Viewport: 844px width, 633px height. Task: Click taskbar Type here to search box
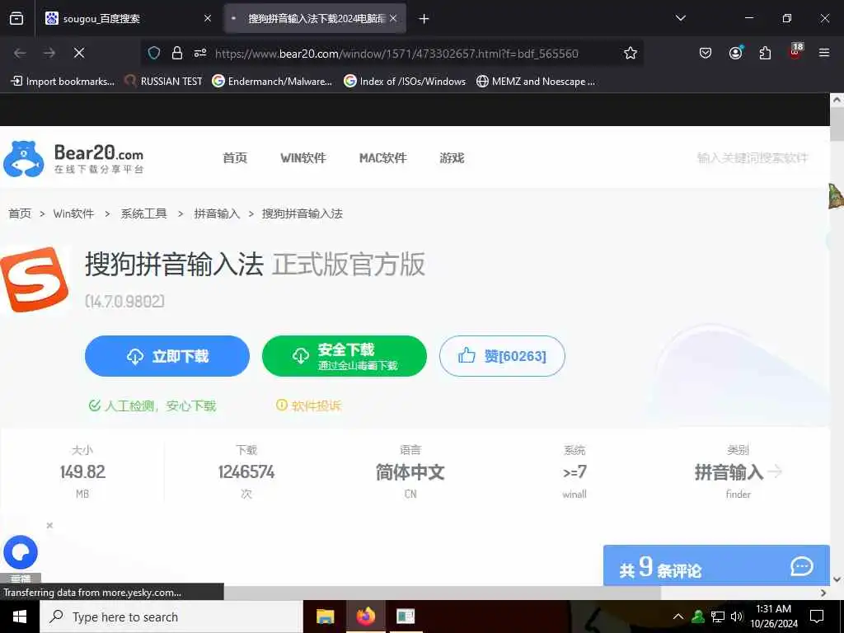pyautogui.click(x=171, y=617)
